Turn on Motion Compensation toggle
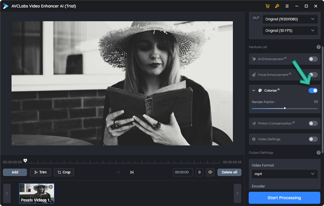The width and height of the screenshot is (324, 206). (x=313, y=123)
